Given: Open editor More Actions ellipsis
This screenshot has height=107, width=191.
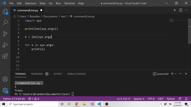Looking at the screenshot, I should [186, 10].
